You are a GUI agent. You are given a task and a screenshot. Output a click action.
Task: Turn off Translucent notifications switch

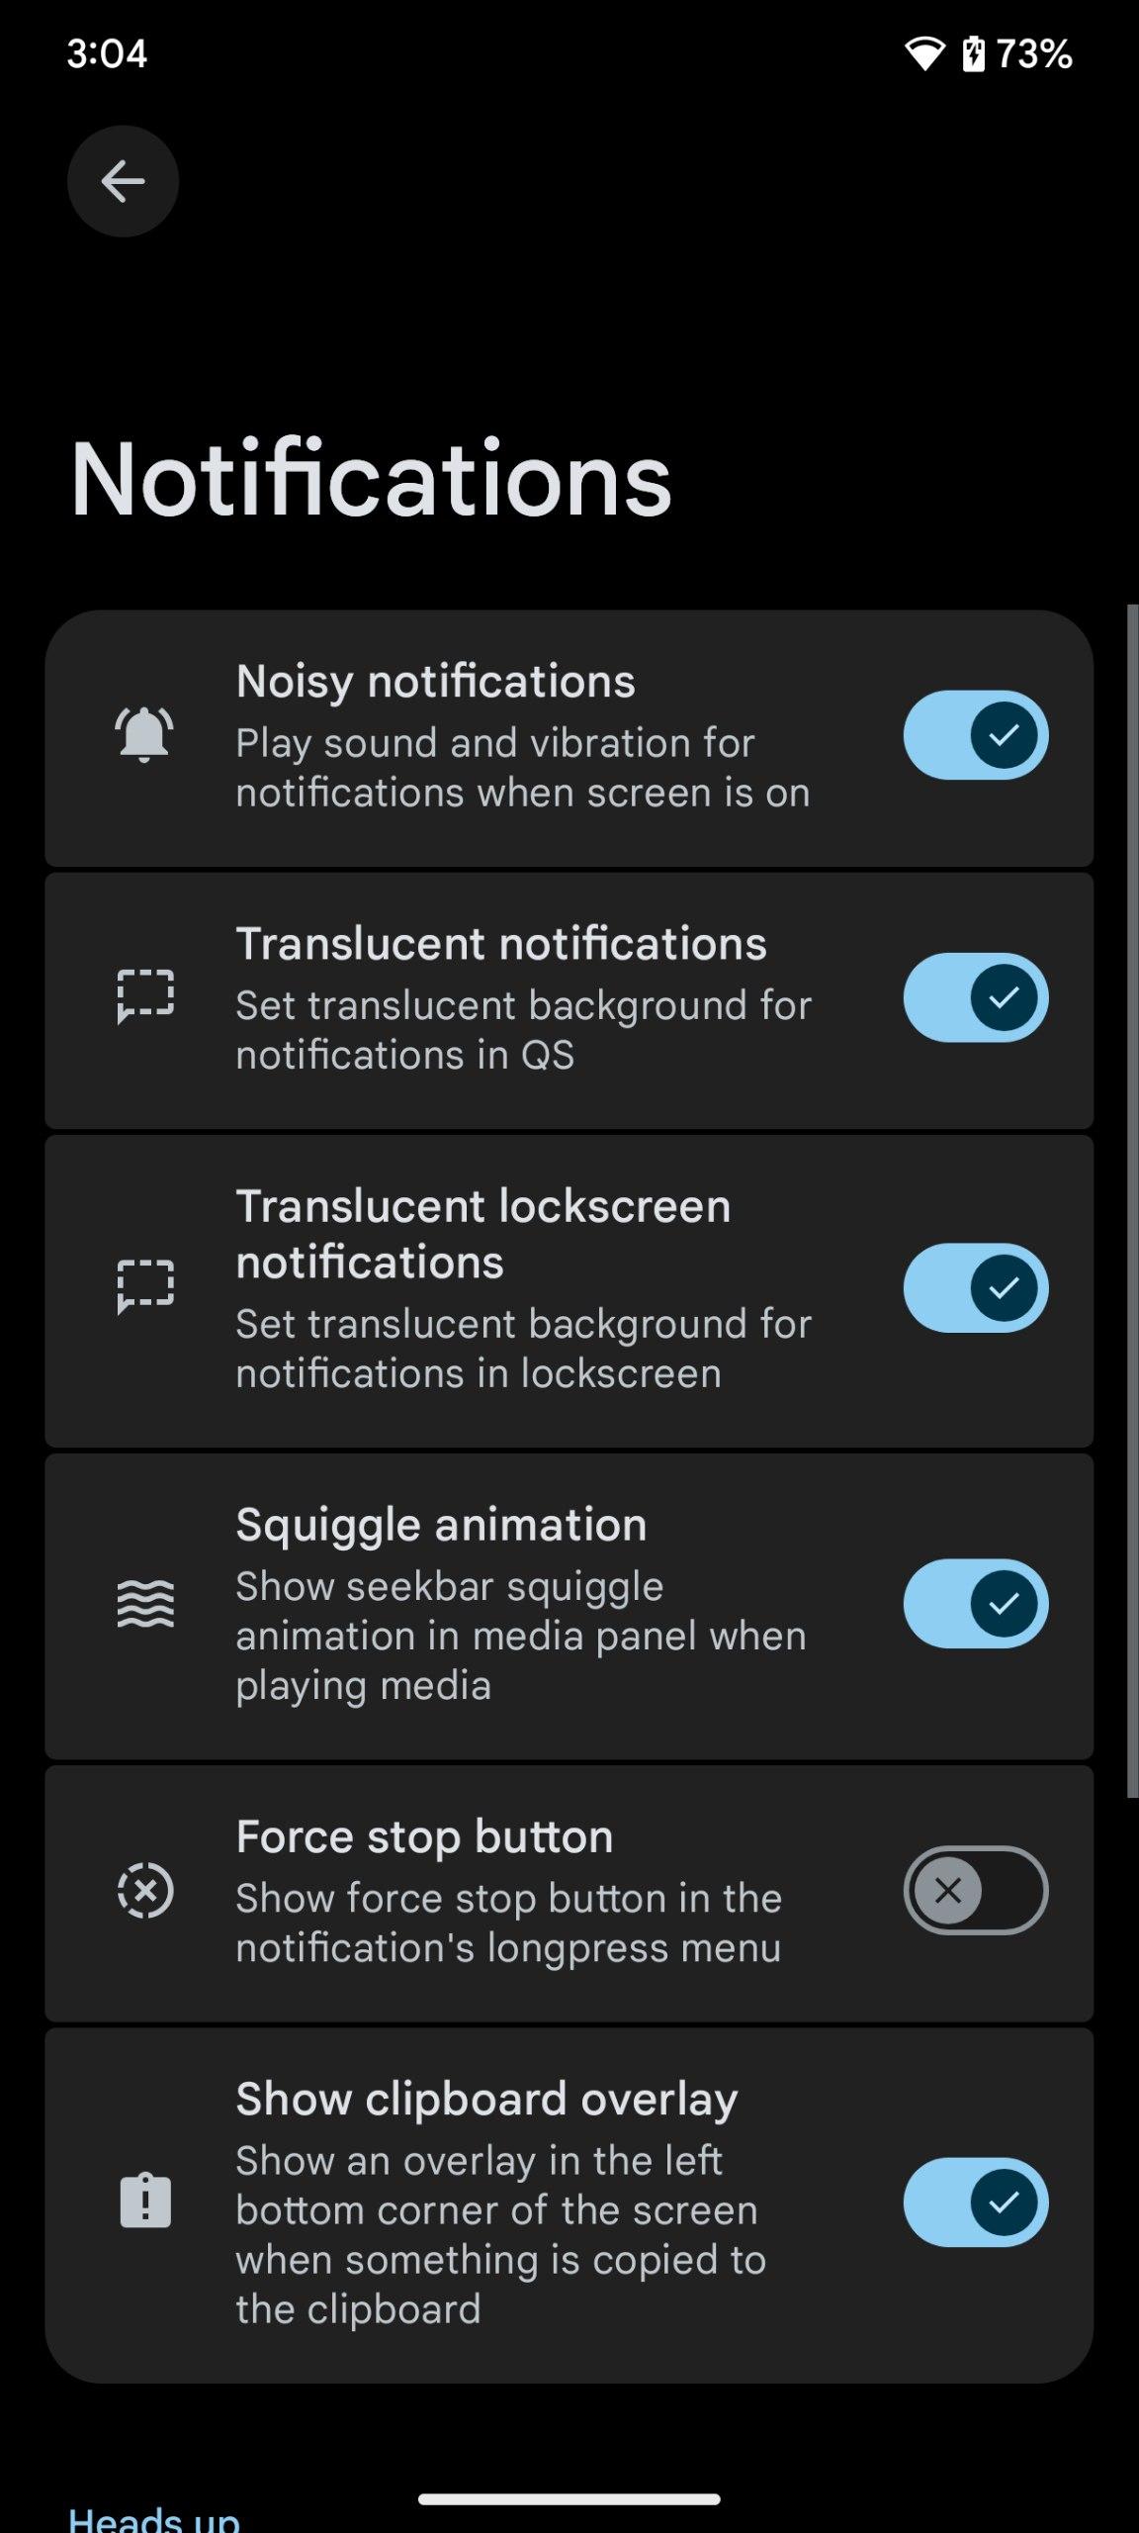click(975, 997)
